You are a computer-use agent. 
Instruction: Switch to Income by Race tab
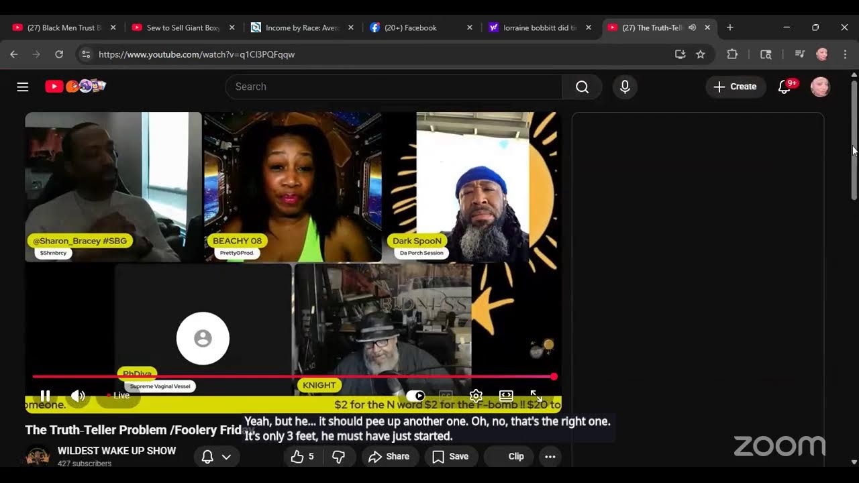click(303, 28)
